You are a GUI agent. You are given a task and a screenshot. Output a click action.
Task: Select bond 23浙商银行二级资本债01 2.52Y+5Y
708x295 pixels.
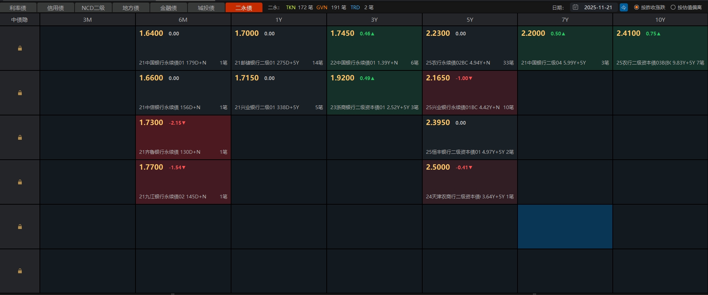(x=370, y=107)
